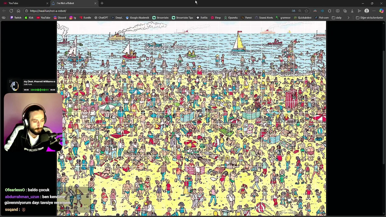Toggle split screen view
Image resolution: width=386 pixels, height=217 pixels.
pyautogui.click(x=337, y=11)
